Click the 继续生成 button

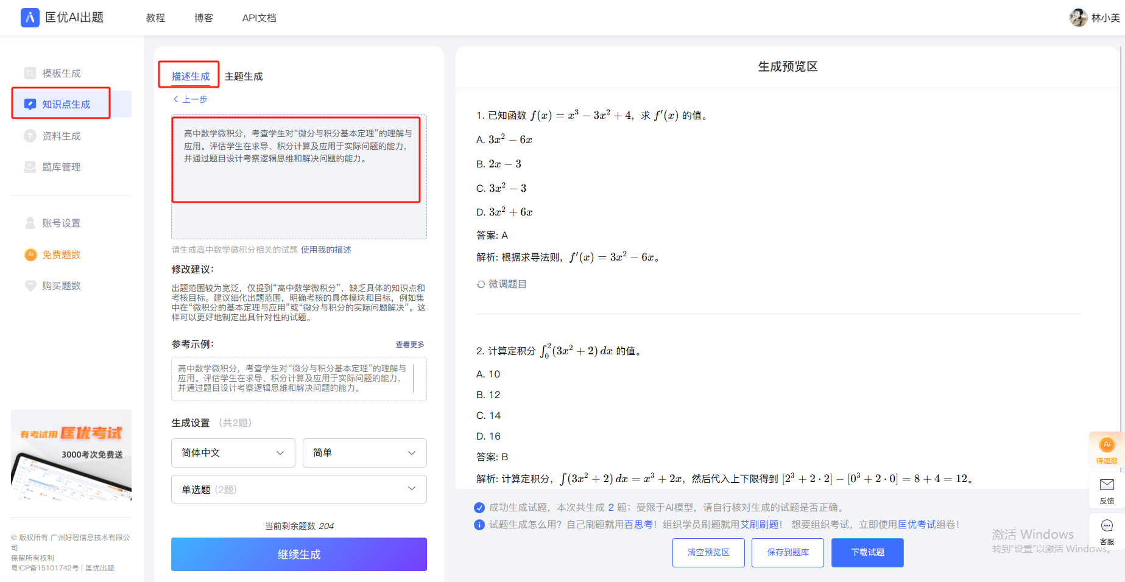(x=299, y=554)
